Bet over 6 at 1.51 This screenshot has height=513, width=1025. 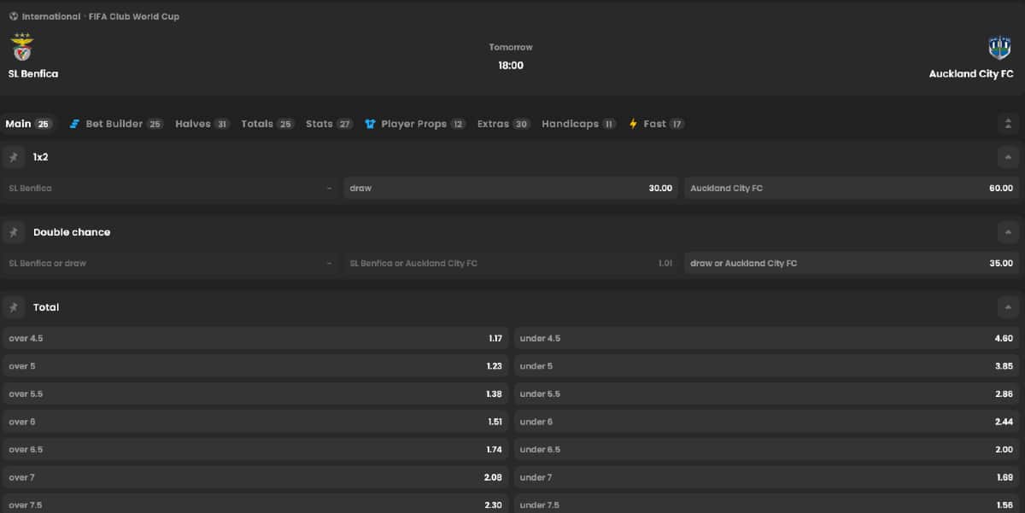tap(255, 422)
